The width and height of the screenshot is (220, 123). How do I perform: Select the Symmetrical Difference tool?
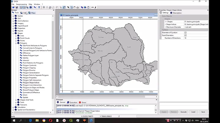(x=31, y=93)
